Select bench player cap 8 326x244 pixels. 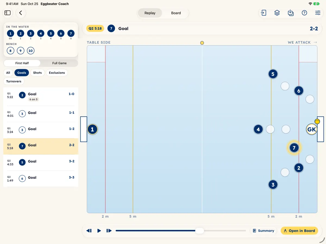coord(10,51)
